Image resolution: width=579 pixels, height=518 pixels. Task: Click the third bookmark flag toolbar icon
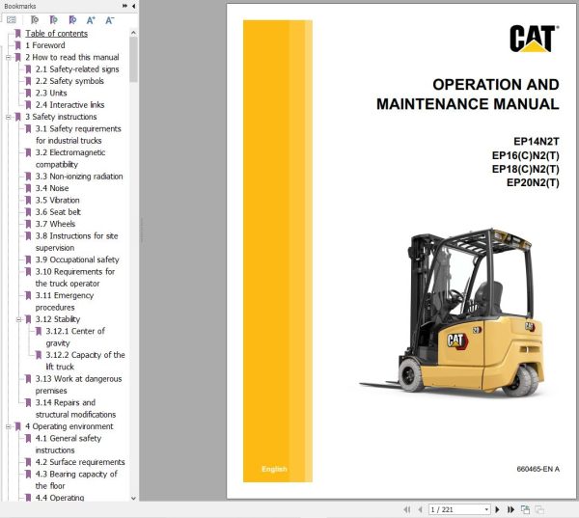(x=72, y=20)
